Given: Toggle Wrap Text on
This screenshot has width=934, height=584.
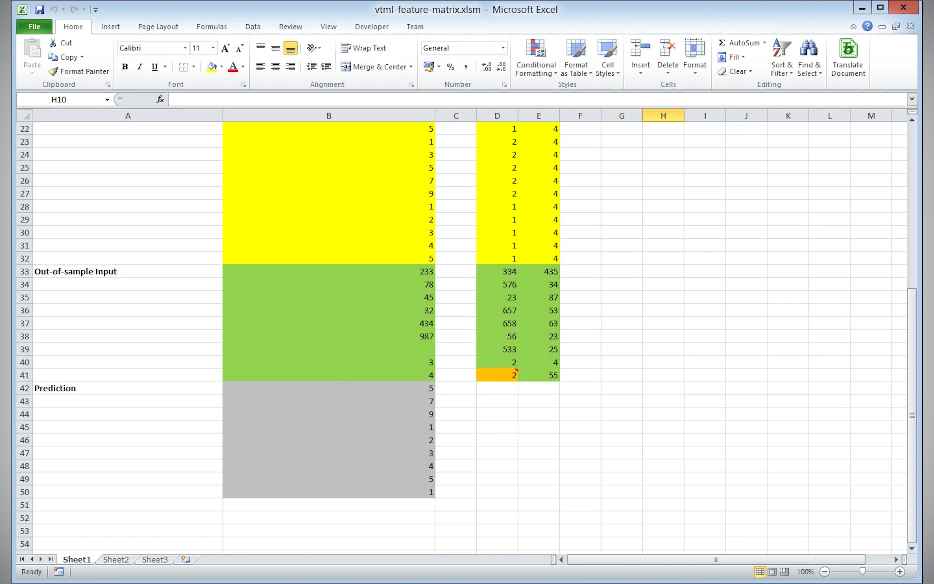Looking at the screenshot, I should click(363, 48).
